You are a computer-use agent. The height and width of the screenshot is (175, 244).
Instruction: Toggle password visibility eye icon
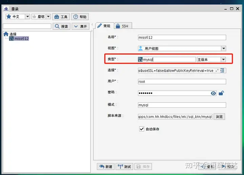(213, 93)
